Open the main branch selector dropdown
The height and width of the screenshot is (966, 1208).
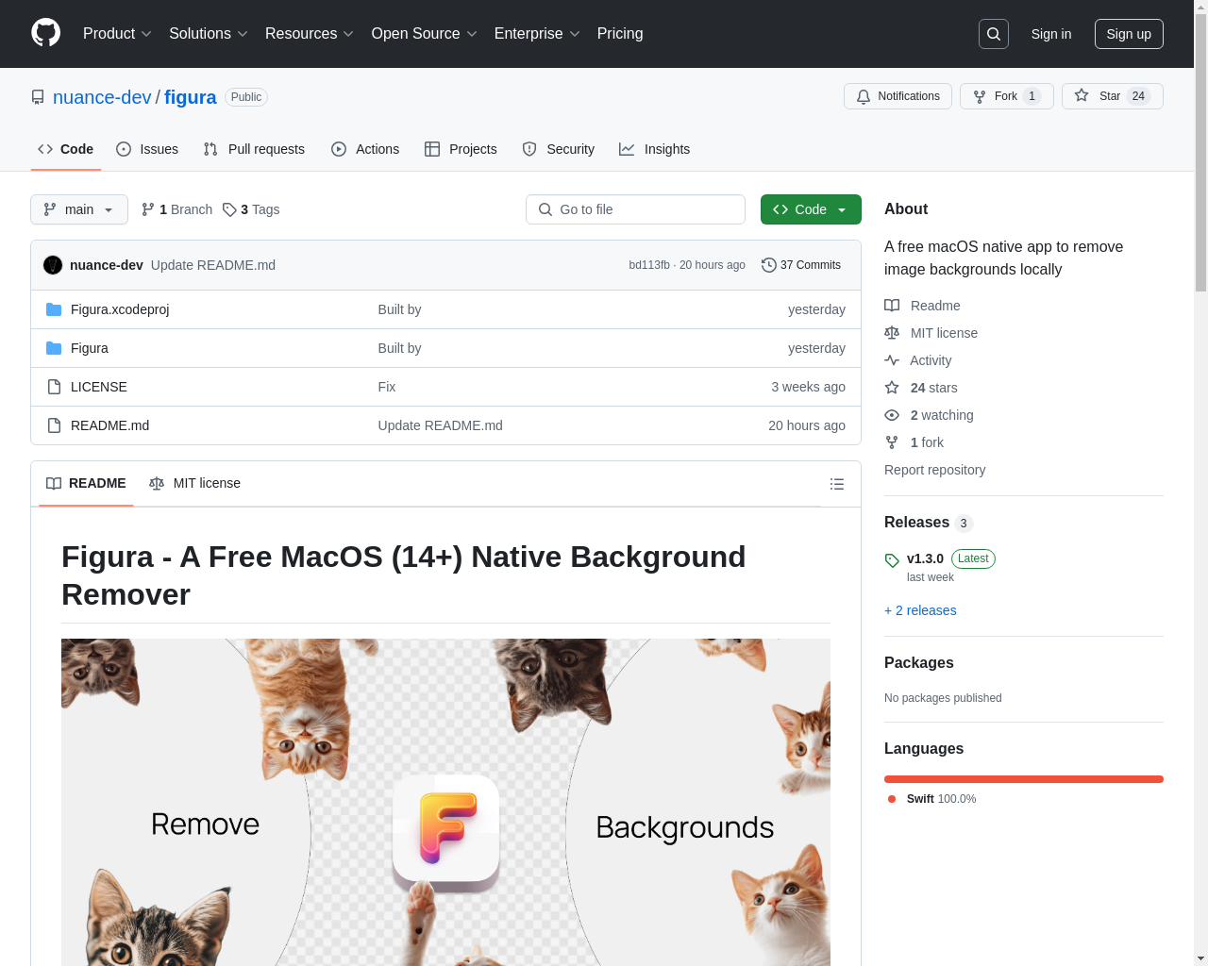coord(79,209)
